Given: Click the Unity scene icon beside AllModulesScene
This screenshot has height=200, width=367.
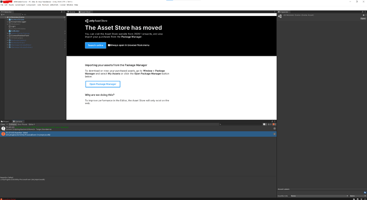Looking at the screenshot, I should pos(8,17).
